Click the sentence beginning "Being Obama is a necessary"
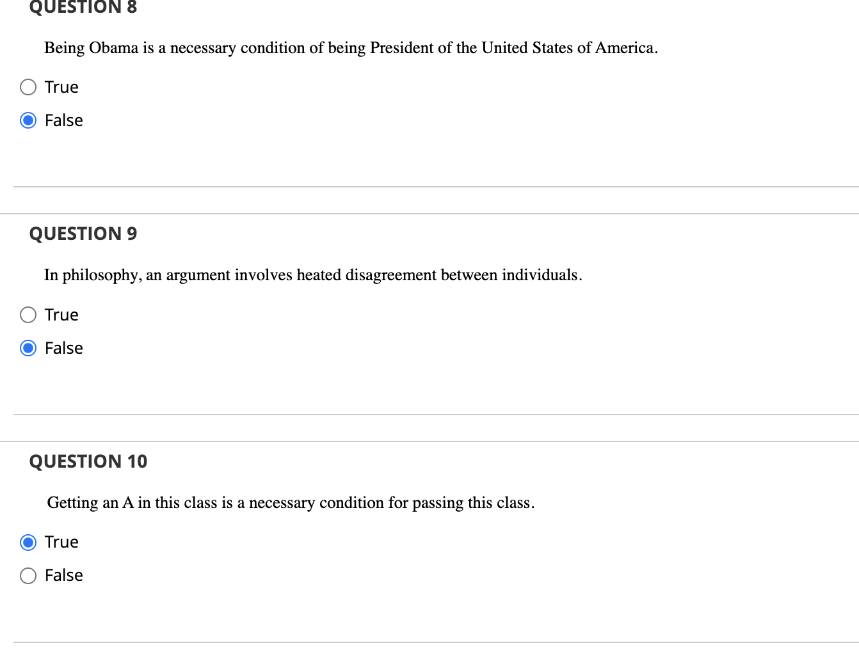Image resolution: width=859 pixels, height=650 pixels. click(x=351, y=48)
